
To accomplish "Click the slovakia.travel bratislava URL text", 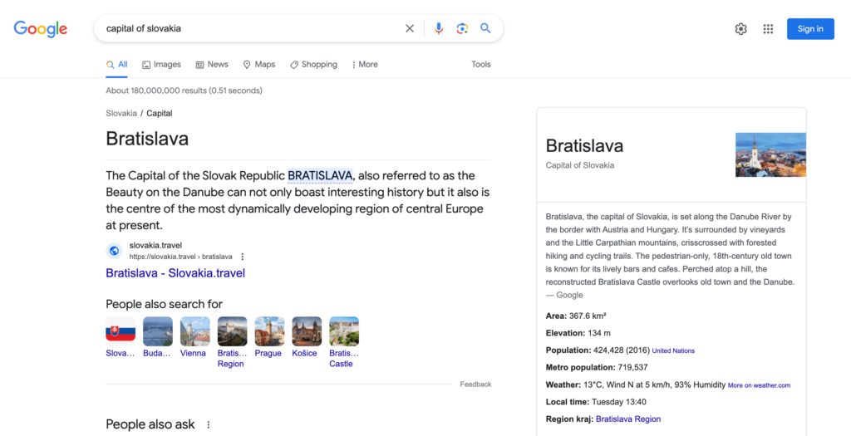I will coord(180,257).
